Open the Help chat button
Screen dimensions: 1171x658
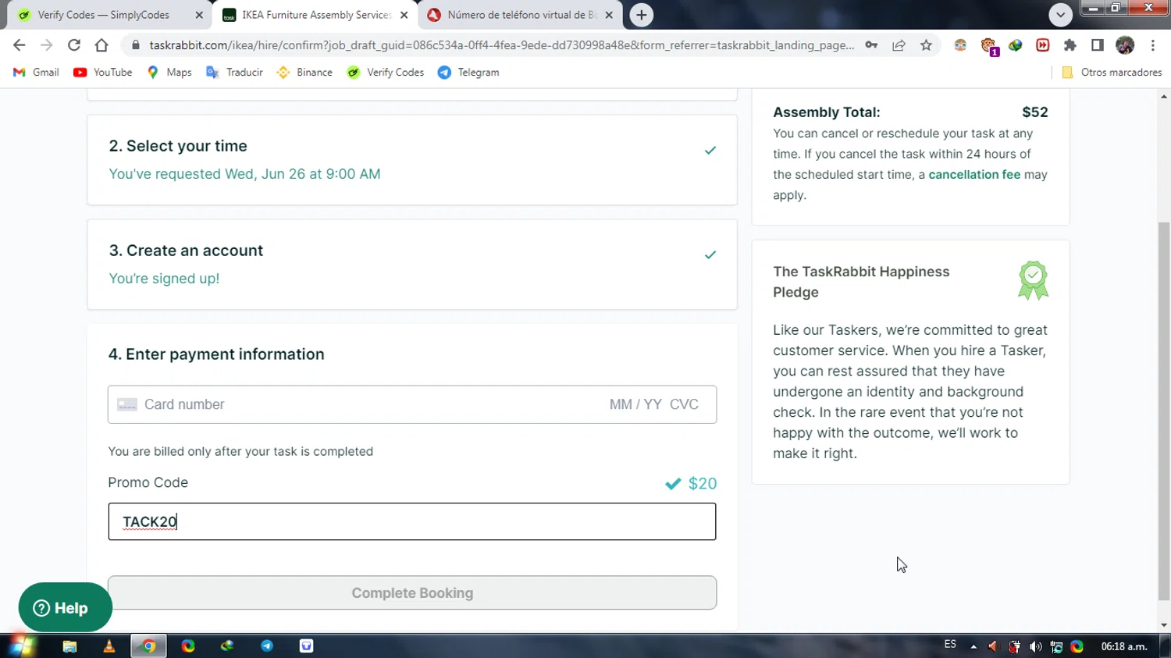(x=66, y=607)
